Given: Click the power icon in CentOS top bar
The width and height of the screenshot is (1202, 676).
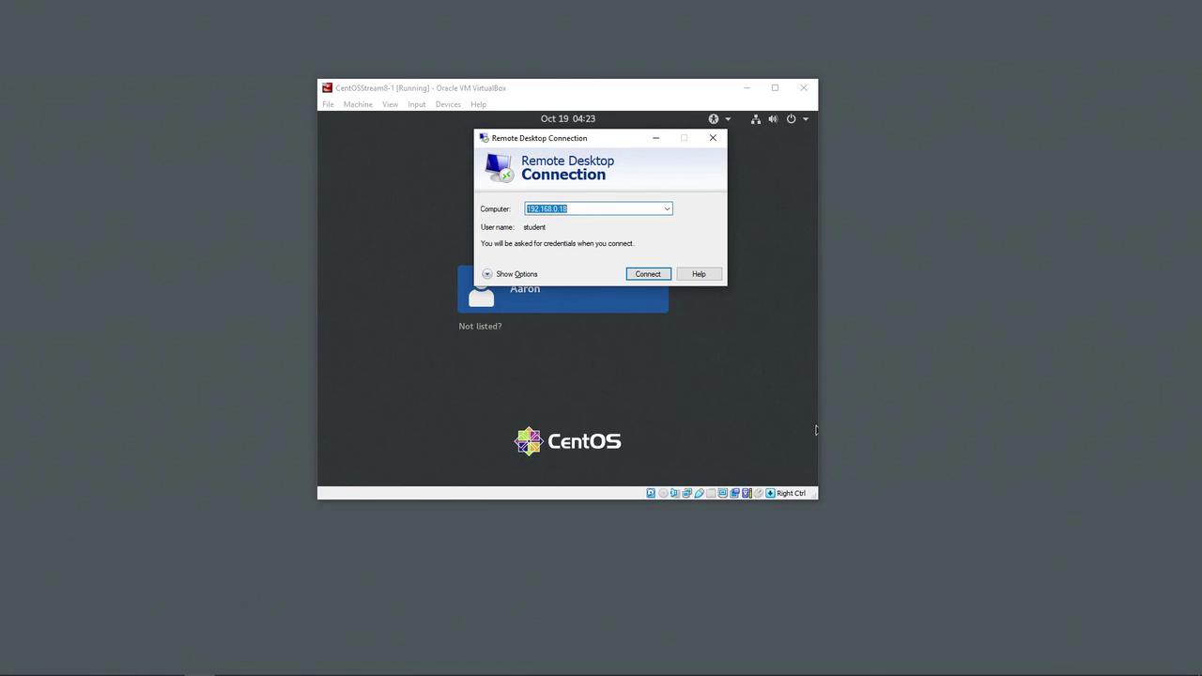Looking at the screenshot, I should 791,119.
